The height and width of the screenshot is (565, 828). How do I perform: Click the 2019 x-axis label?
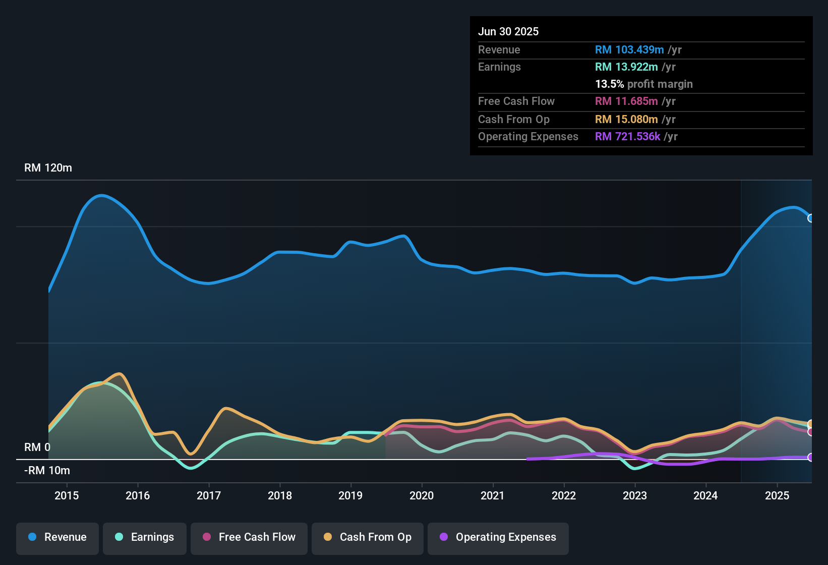350,495
